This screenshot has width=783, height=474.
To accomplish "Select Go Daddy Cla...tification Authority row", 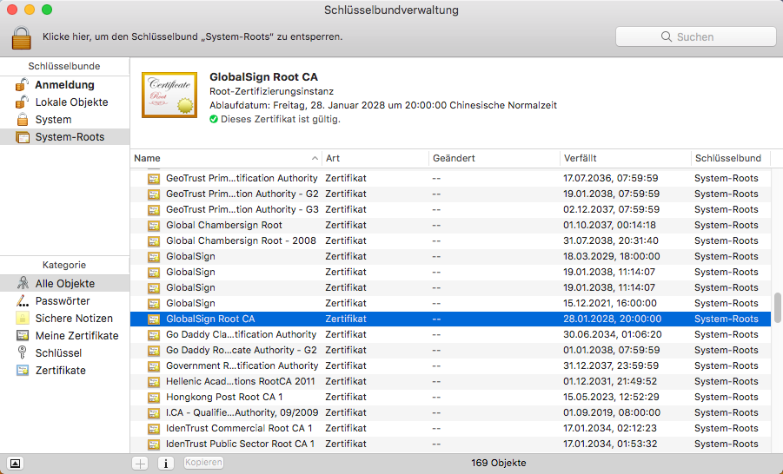I will [450, 334].
